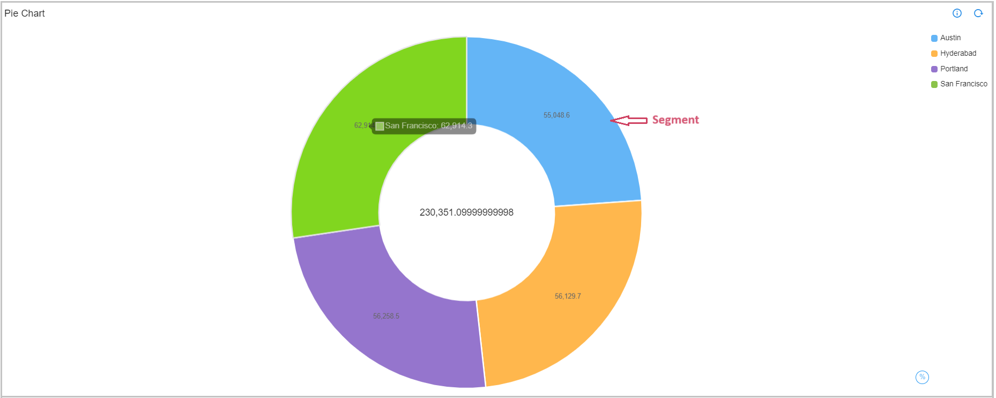Click the orange Hyderabad legend swatch
996x398 pixels.
[934, 54]
